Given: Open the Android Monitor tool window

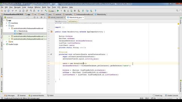Looking at the screenshot, I should [x=36, y=95].
